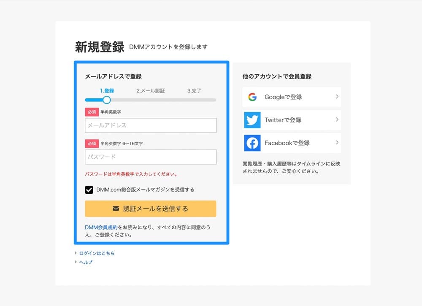Focus the パスワード input field
Image resolution: width=422 pixels, height=306 pixels.
(151, 157)
